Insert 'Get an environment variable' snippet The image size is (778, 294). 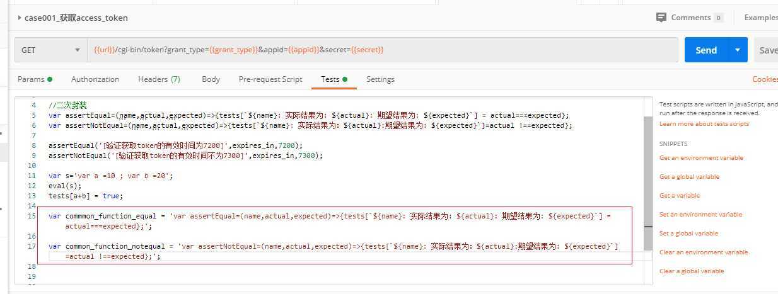[x=701, y=158]
